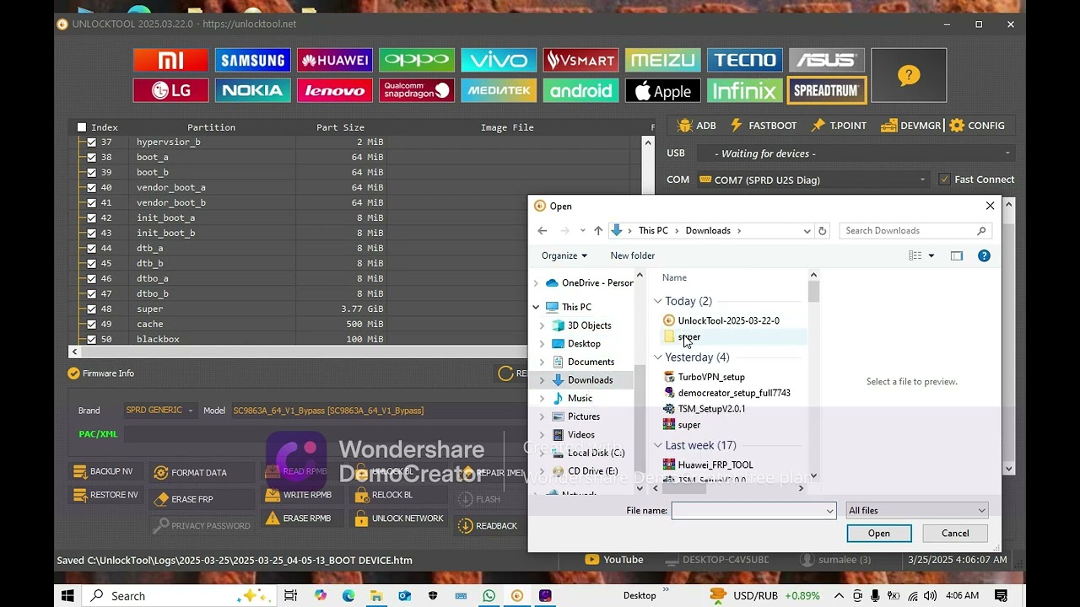Image resolution: width=1080 pixels, height=607 pixels.
Task: Click the file dialog back arrow
Action: (x=543, y=231)
